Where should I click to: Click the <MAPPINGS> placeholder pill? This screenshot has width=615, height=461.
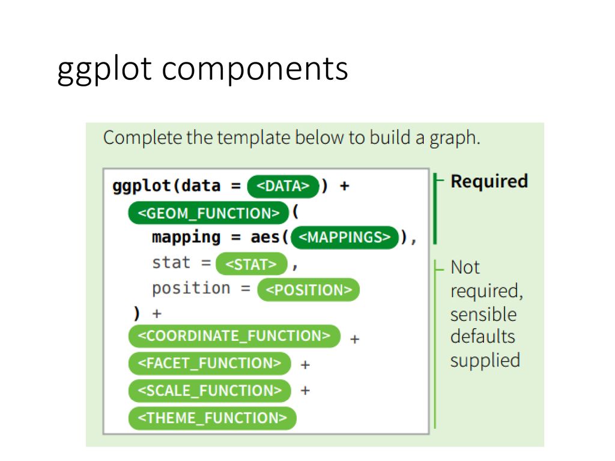point(345,238)
